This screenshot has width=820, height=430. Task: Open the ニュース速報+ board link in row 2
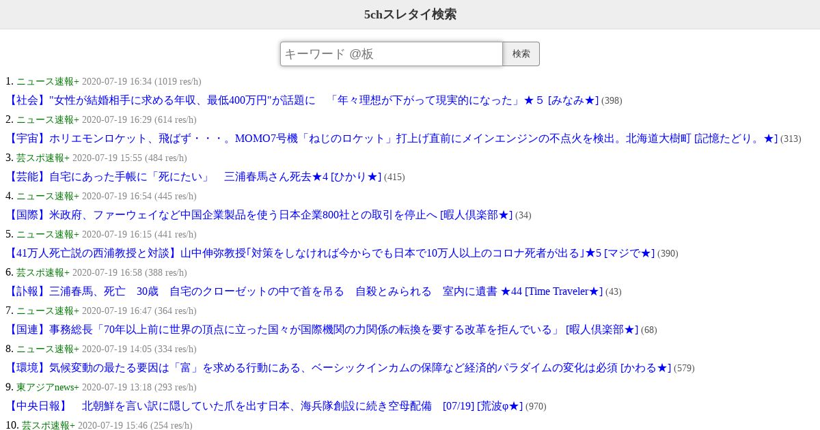point(48,119)
